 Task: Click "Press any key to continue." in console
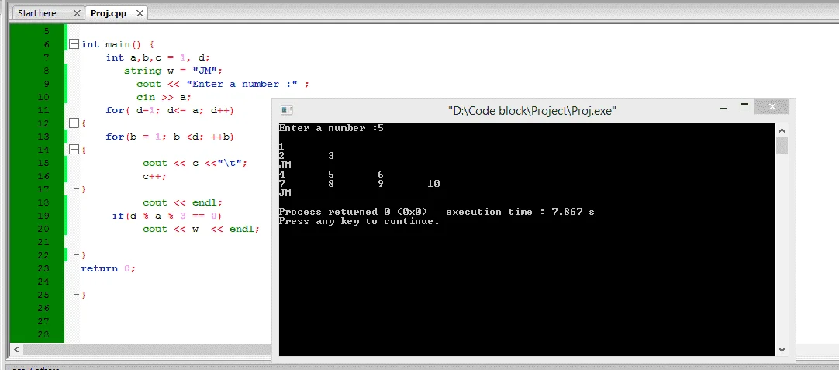point(359,221)
